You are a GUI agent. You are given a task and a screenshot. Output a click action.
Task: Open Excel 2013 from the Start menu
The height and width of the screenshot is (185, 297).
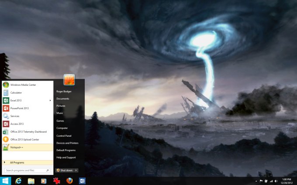tap(28, 101)
